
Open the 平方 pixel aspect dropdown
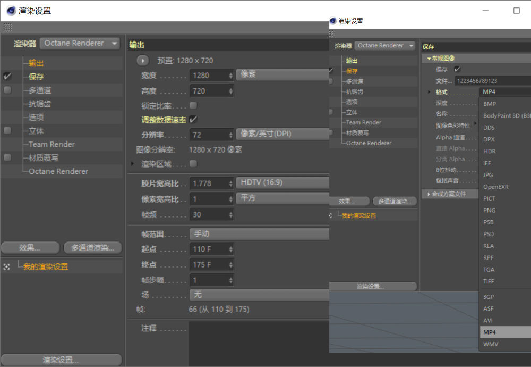pyautogui.click(x=283, y=198)
